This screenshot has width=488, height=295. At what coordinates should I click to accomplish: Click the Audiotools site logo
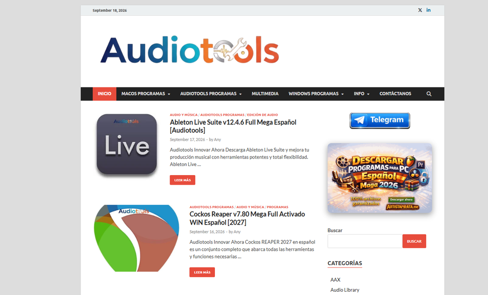190,50
